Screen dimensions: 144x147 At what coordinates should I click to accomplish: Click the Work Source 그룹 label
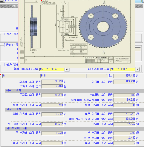(98, 69)
